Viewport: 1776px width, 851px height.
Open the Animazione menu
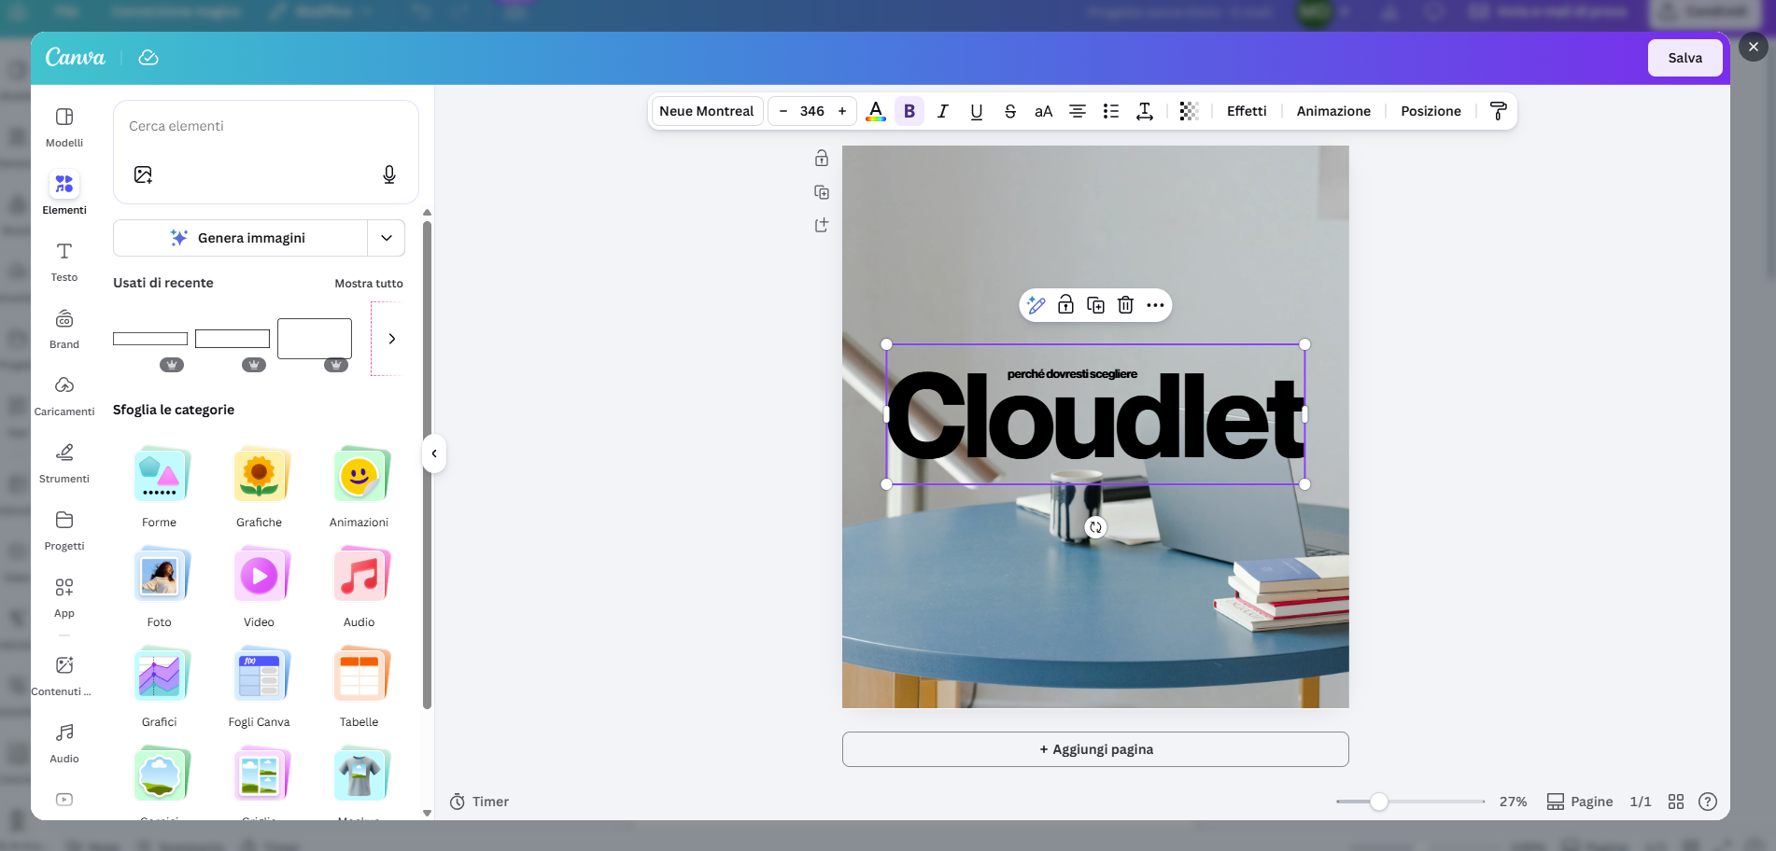1333,111
